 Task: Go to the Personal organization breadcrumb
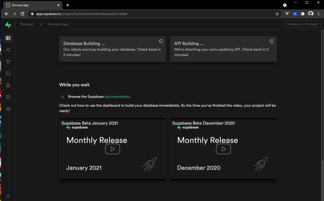click(x=26, y=24)
